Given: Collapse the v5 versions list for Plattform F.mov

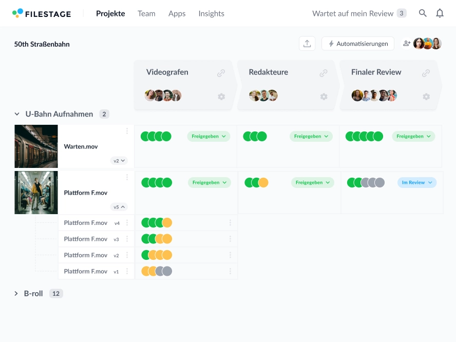Looking at the screenshot, I should [119, 207].
